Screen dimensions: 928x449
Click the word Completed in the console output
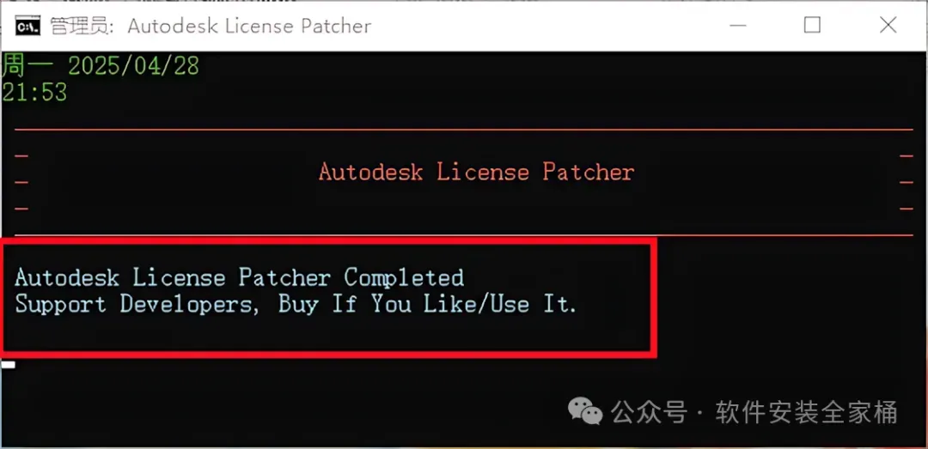point(404,277)
